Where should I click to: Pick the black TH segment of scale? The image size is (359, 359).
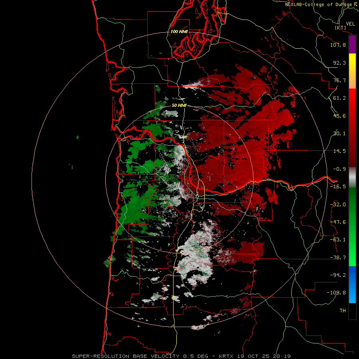(352, 311)
